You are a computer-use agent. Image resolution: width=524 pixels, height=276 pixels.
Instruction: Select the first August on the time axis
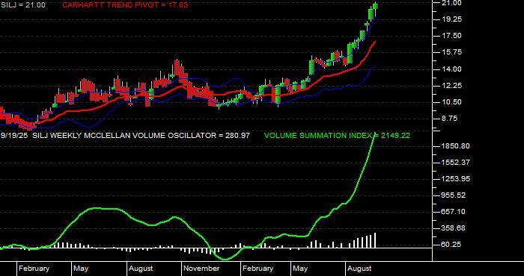[141, 269]
